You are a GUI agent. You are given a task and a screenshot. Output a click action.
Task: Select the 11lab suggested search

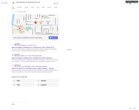point(23,85)
